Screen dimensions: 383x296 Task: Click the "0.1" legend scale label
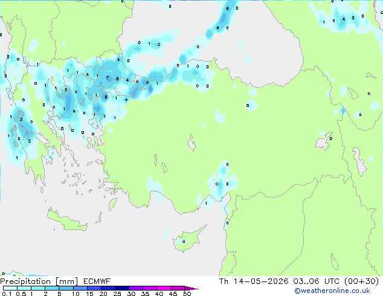(7, 294)
